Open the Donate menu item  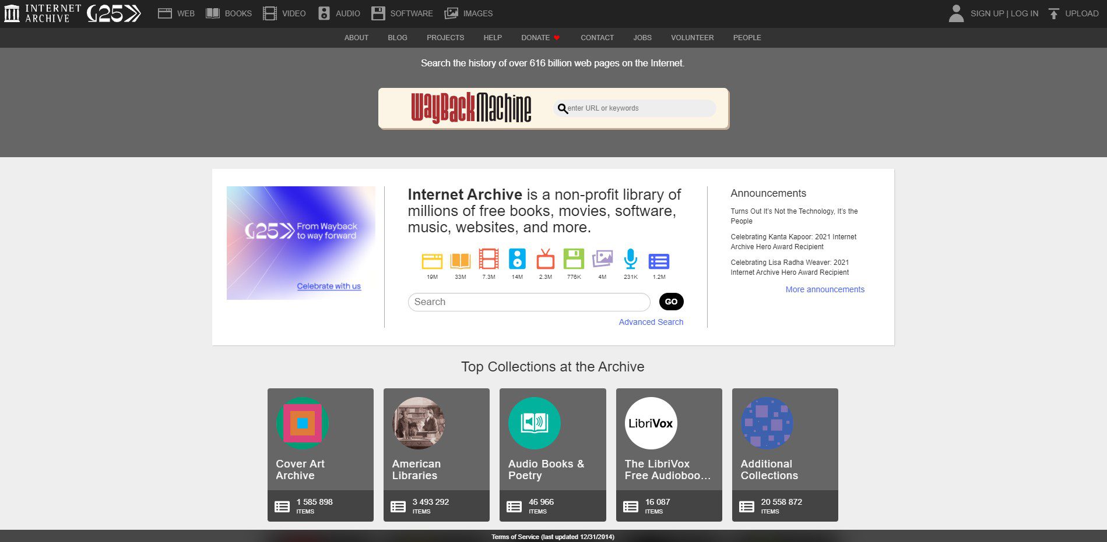535,38
